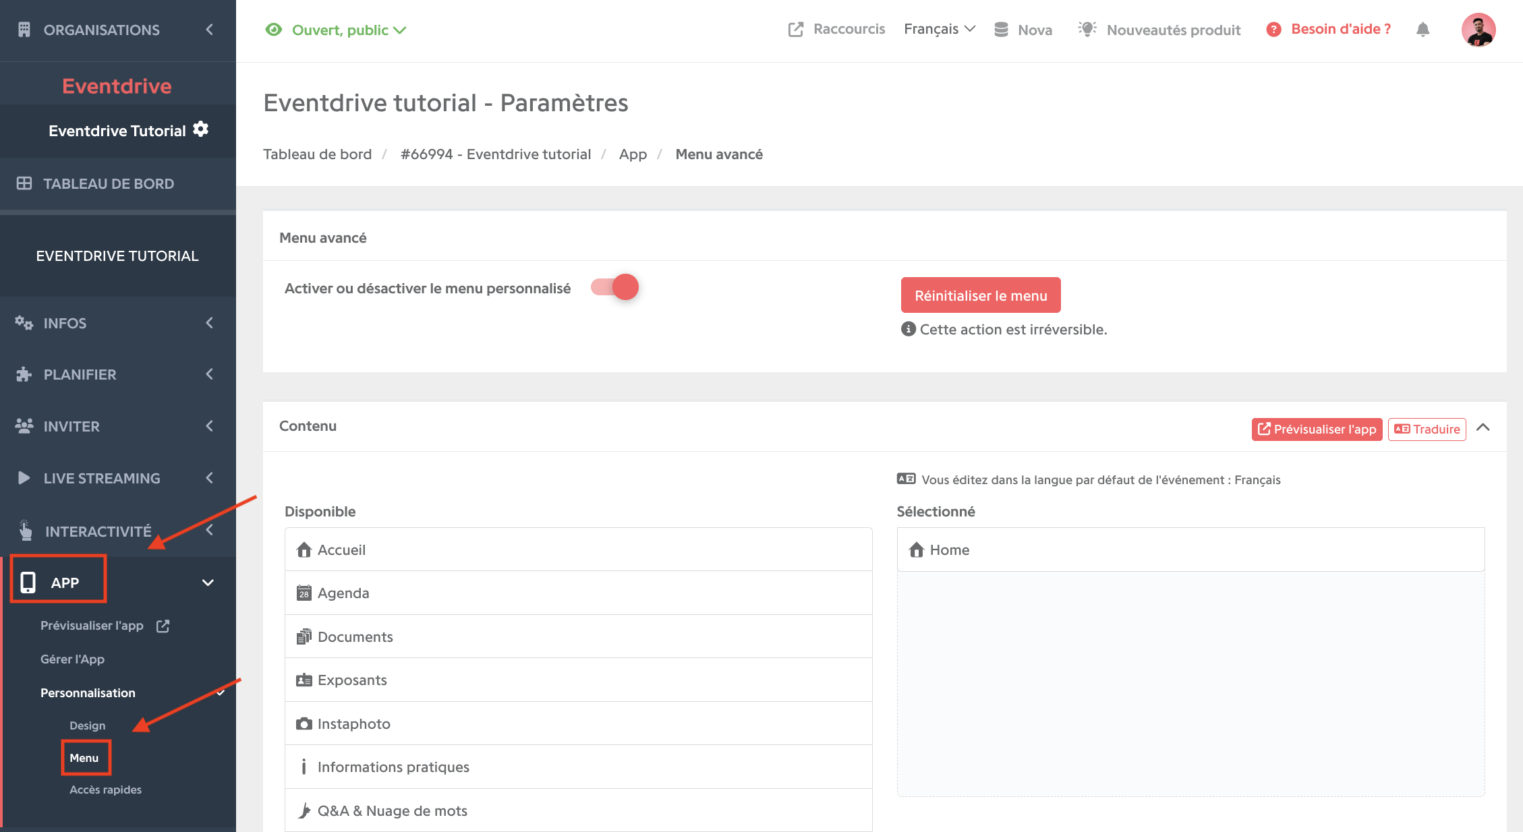Expand the Inviter section chevron

click(210, 426)
